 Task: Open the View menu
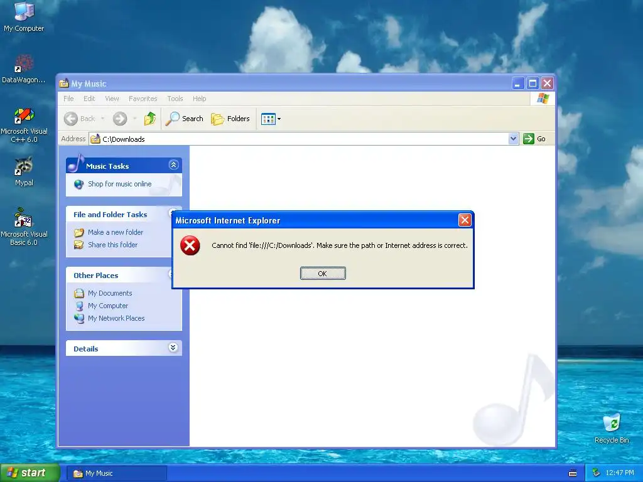pyautogui.click(x=112, y=99)
